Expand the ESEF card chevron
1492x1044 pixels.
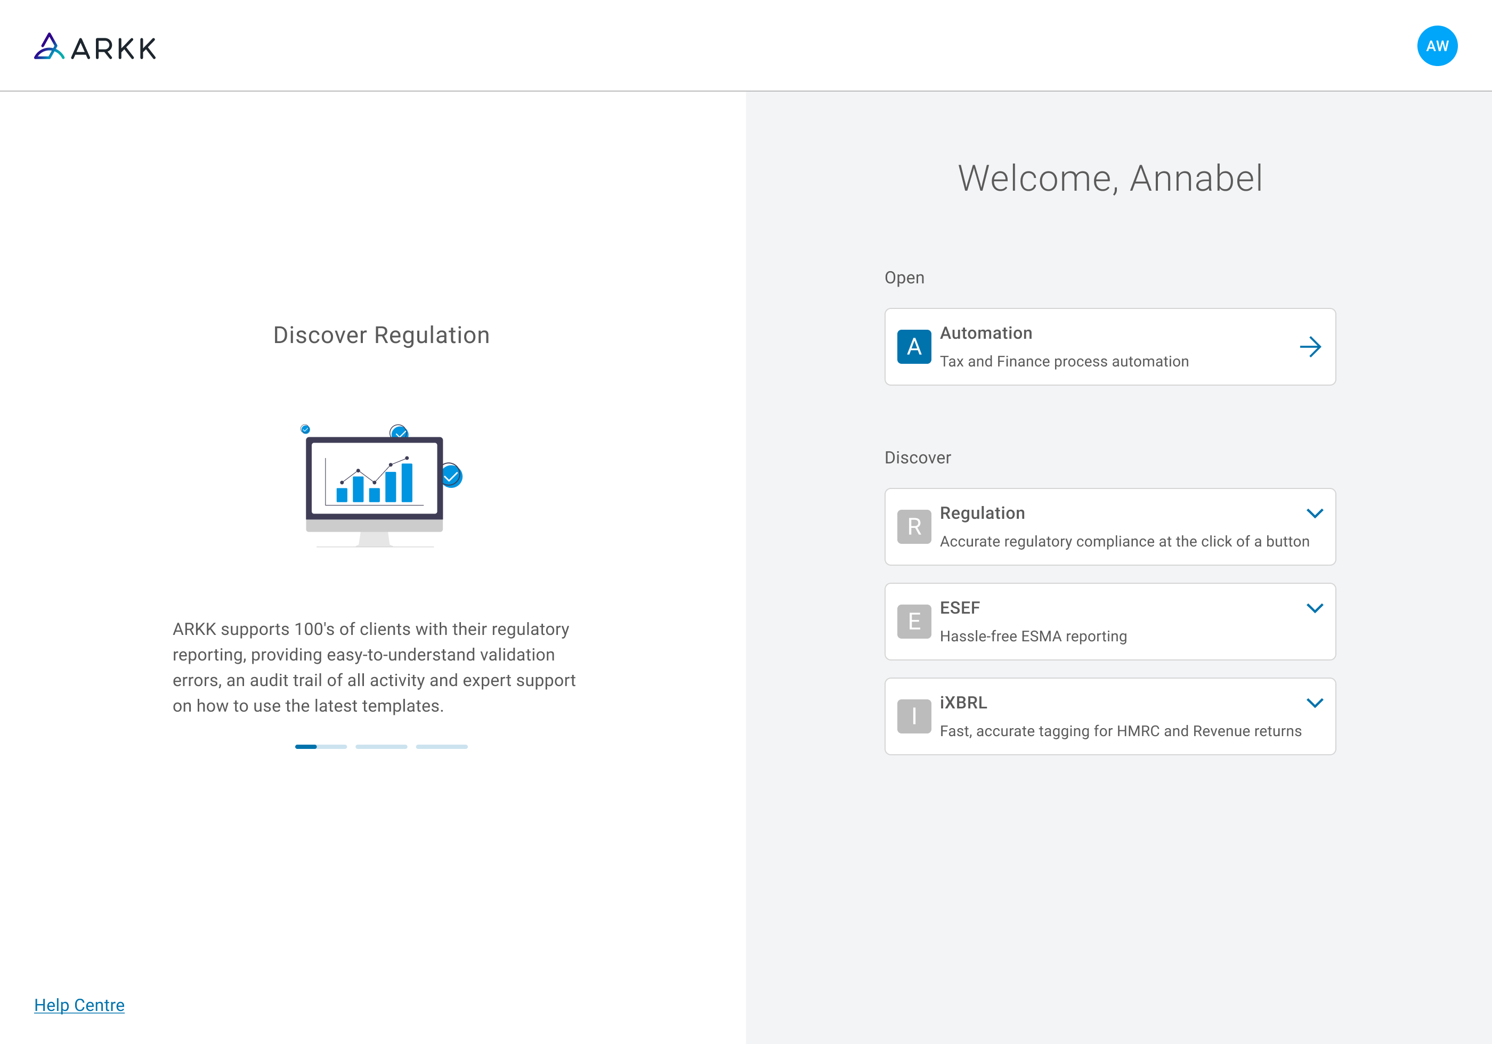(x=1315, y=608)
